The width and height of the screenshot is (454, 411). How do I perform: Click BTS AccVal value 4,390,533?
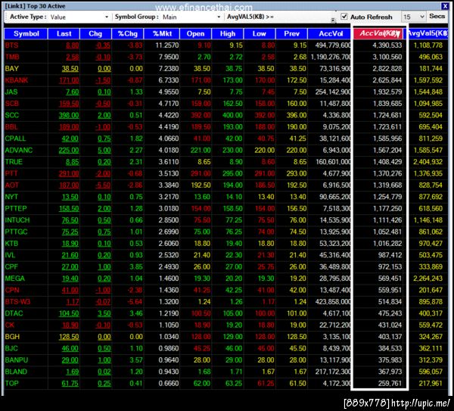[387, 45]
